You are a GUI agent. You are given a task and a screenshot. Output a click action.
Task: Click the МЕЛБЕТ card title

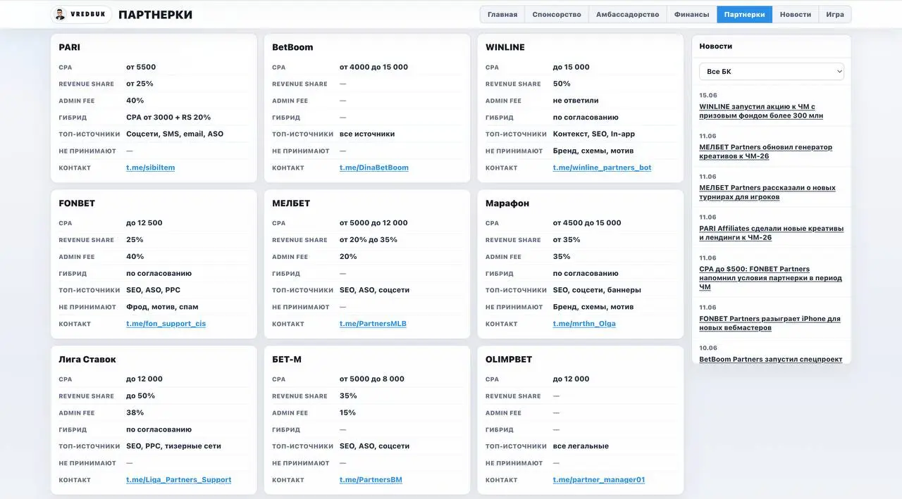291,203
